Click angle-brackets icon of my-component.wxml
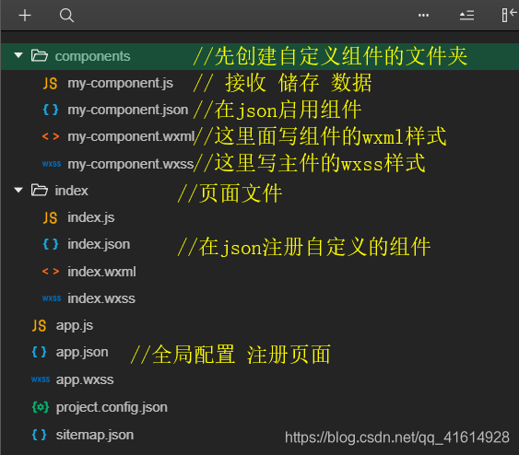 click(x=51, y=136)
